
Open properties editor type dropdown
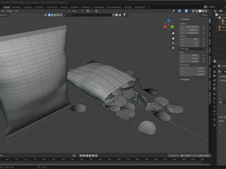tap(215, 61)
